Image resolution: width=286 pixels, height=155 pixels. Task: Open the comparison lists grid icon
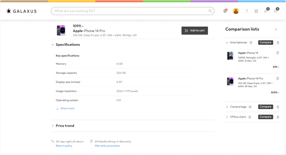(x=256, y=11)
